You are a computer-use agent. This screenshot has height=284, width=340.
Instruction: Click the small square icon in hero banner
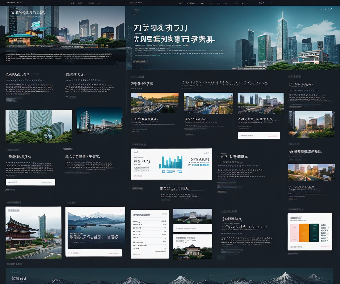(135, 11)
